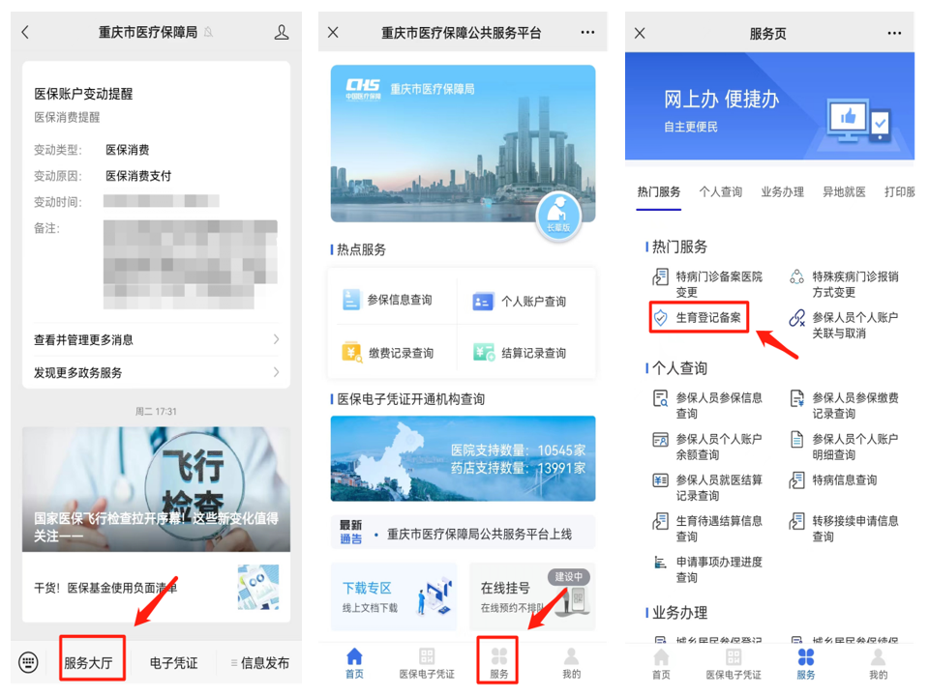Open 生育登记备案 service

click(x=699, y=317)
